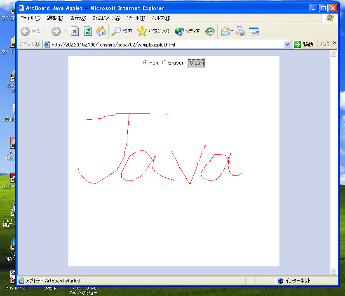Open the ツール(T) menu
The height and width of the screenshot is (296, 345).
(x=136, y=18)
